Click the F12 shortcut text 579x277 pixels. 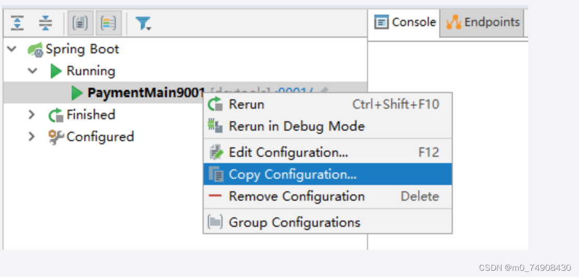pos(429,152)
